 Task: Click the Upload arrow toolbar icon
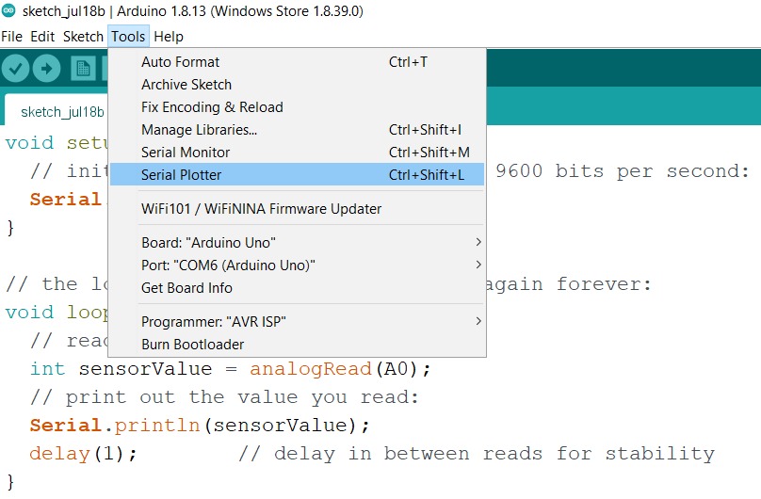46,69
